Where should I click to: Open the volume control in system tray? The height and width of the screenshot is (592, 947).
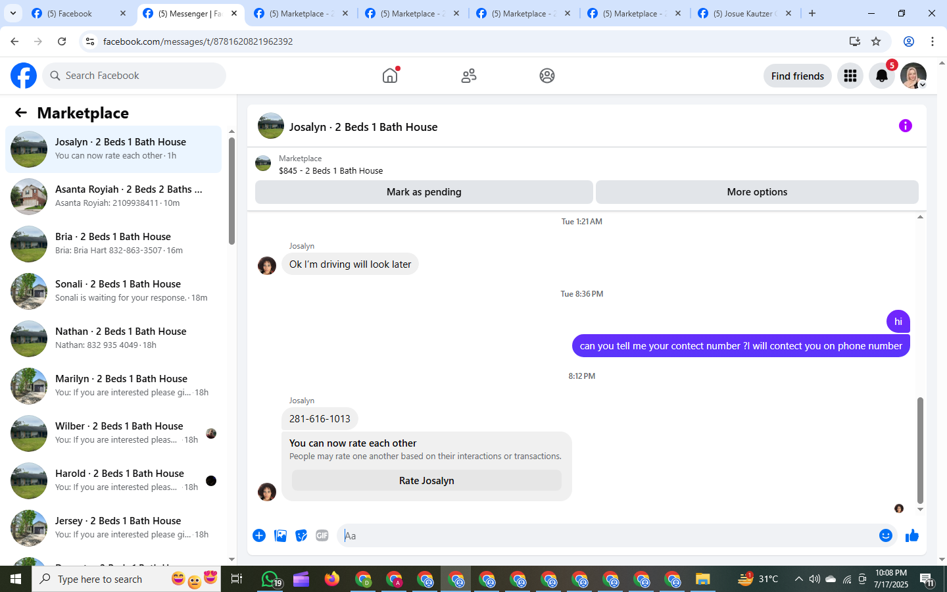tap(815, 579)
